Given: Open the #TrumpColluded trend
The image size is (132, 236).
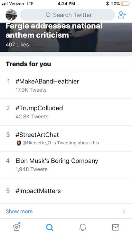Looking at the screenshot, I should pyautogui.click(x=66, y=112).
